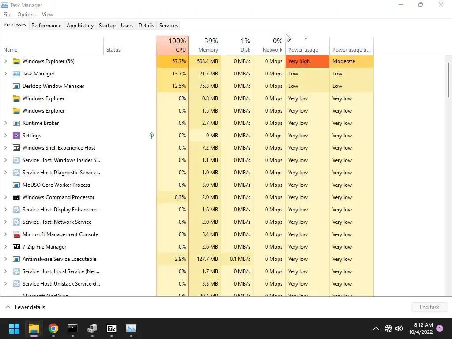Click the Antimalware Service Executable icon
Screen dimensions: 452x339
16,259
